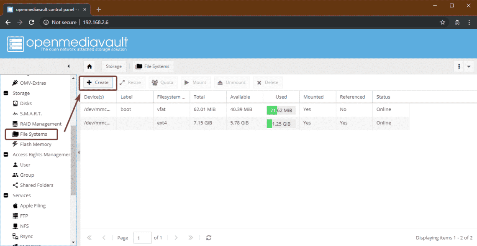477x246 pixels.
Task: Click the sidebar splitter collapse handle
Action: [79, 152]
